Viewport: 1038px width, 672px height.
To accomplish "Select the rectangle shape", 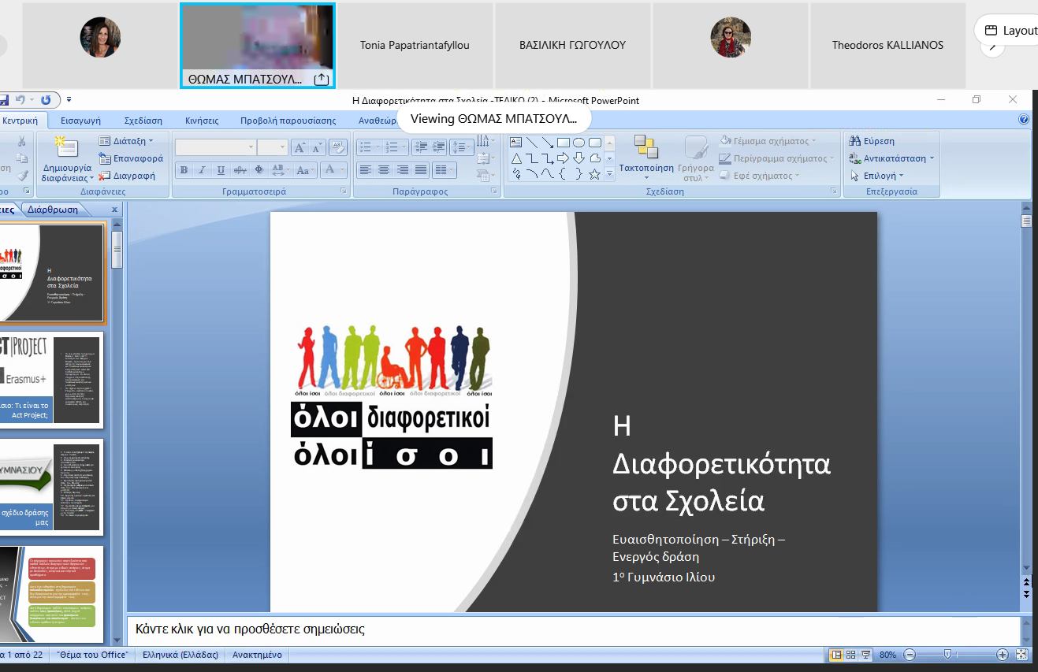I will (x=564, y=143).
